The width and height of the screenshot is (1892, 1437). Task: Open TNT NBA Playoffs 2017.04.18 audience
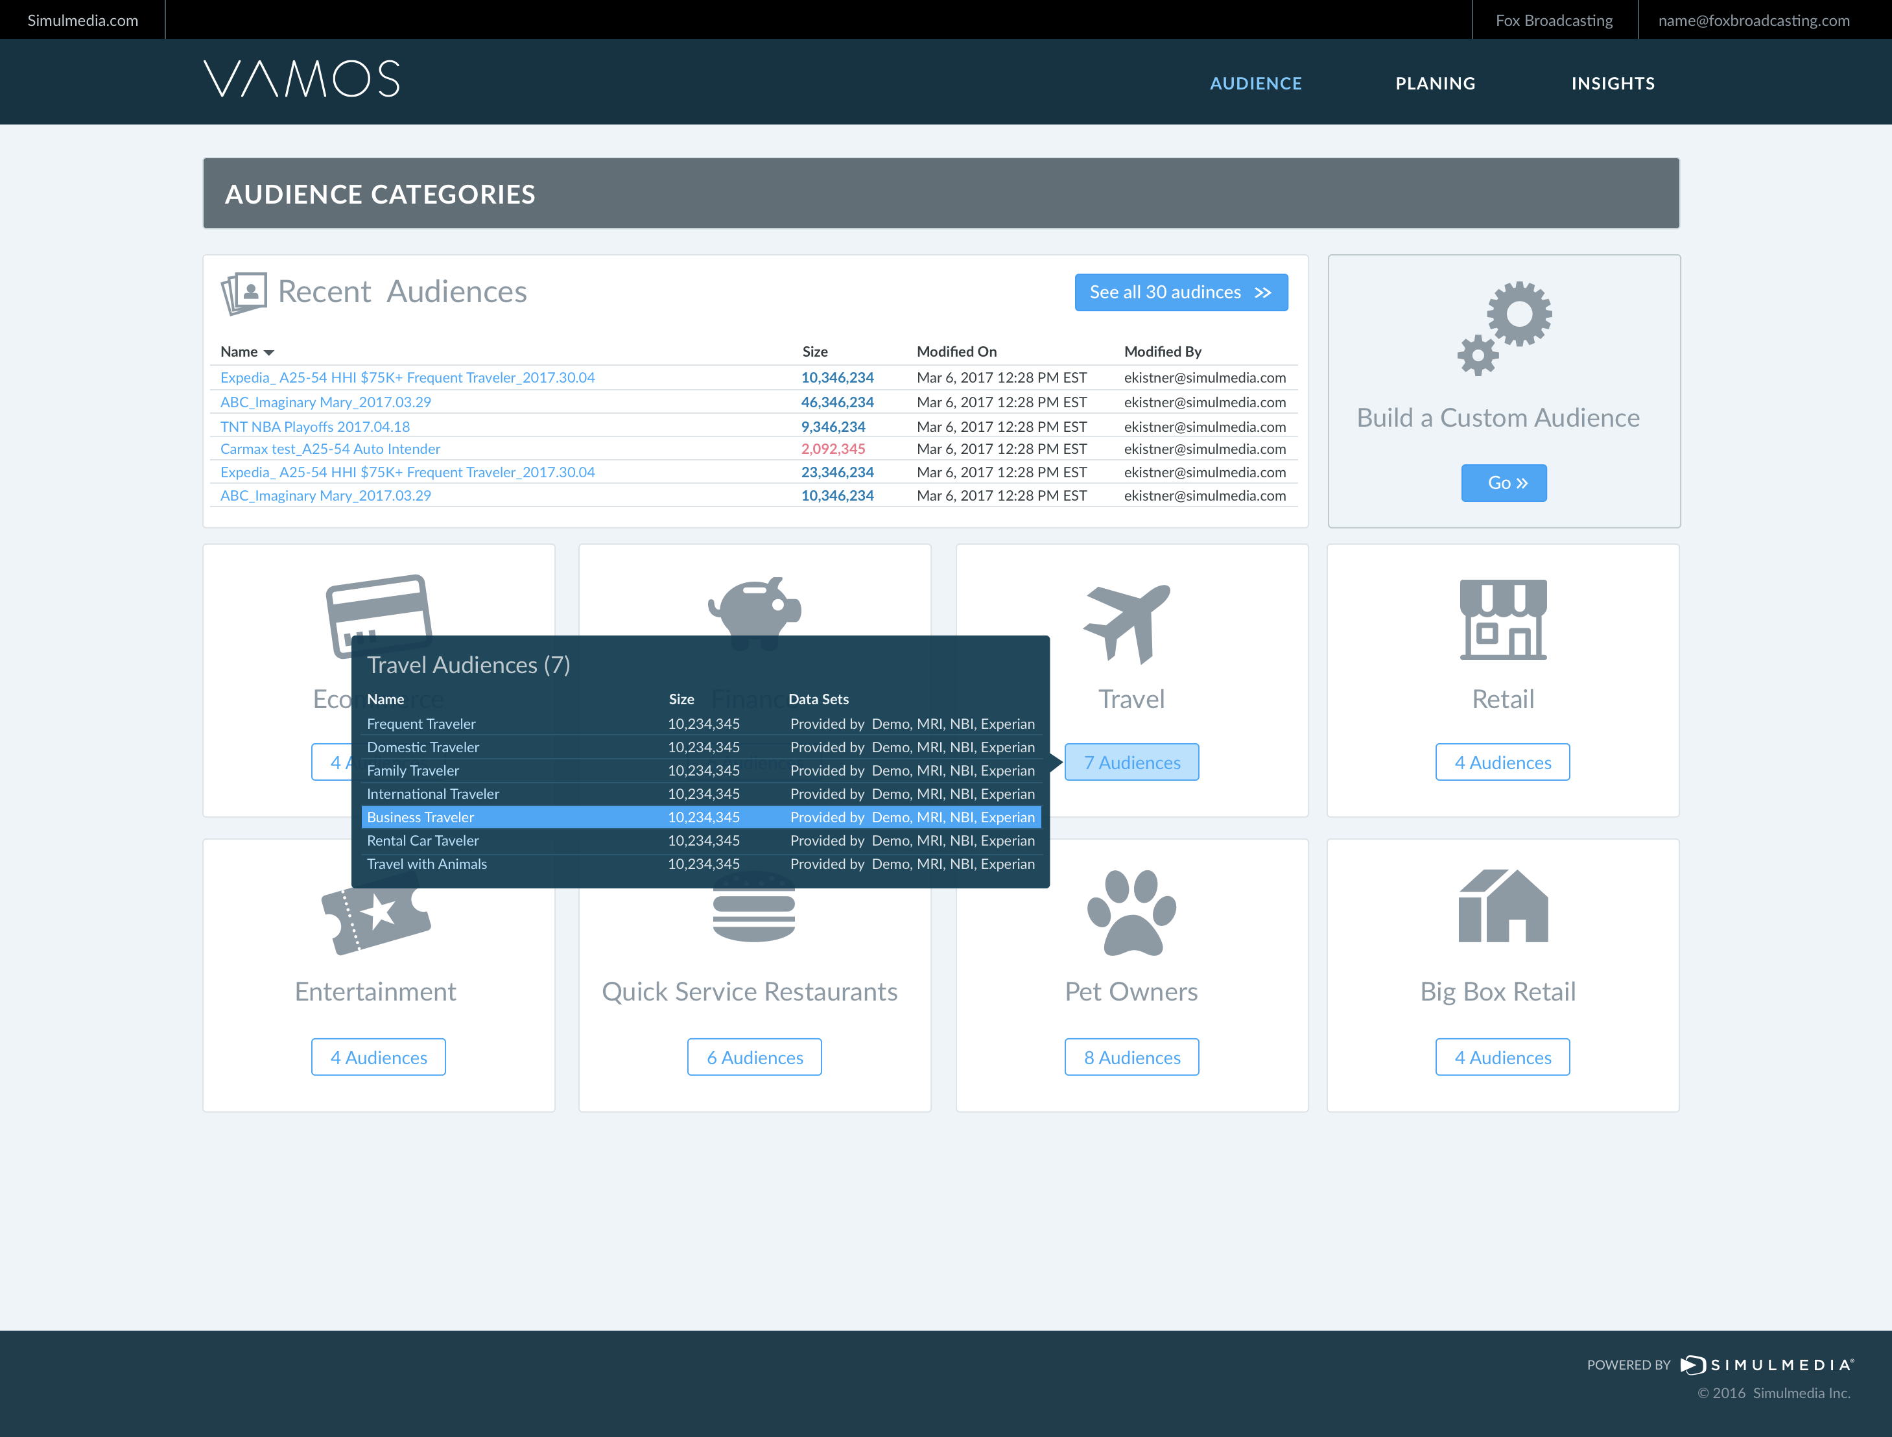(x=314, y=427)
